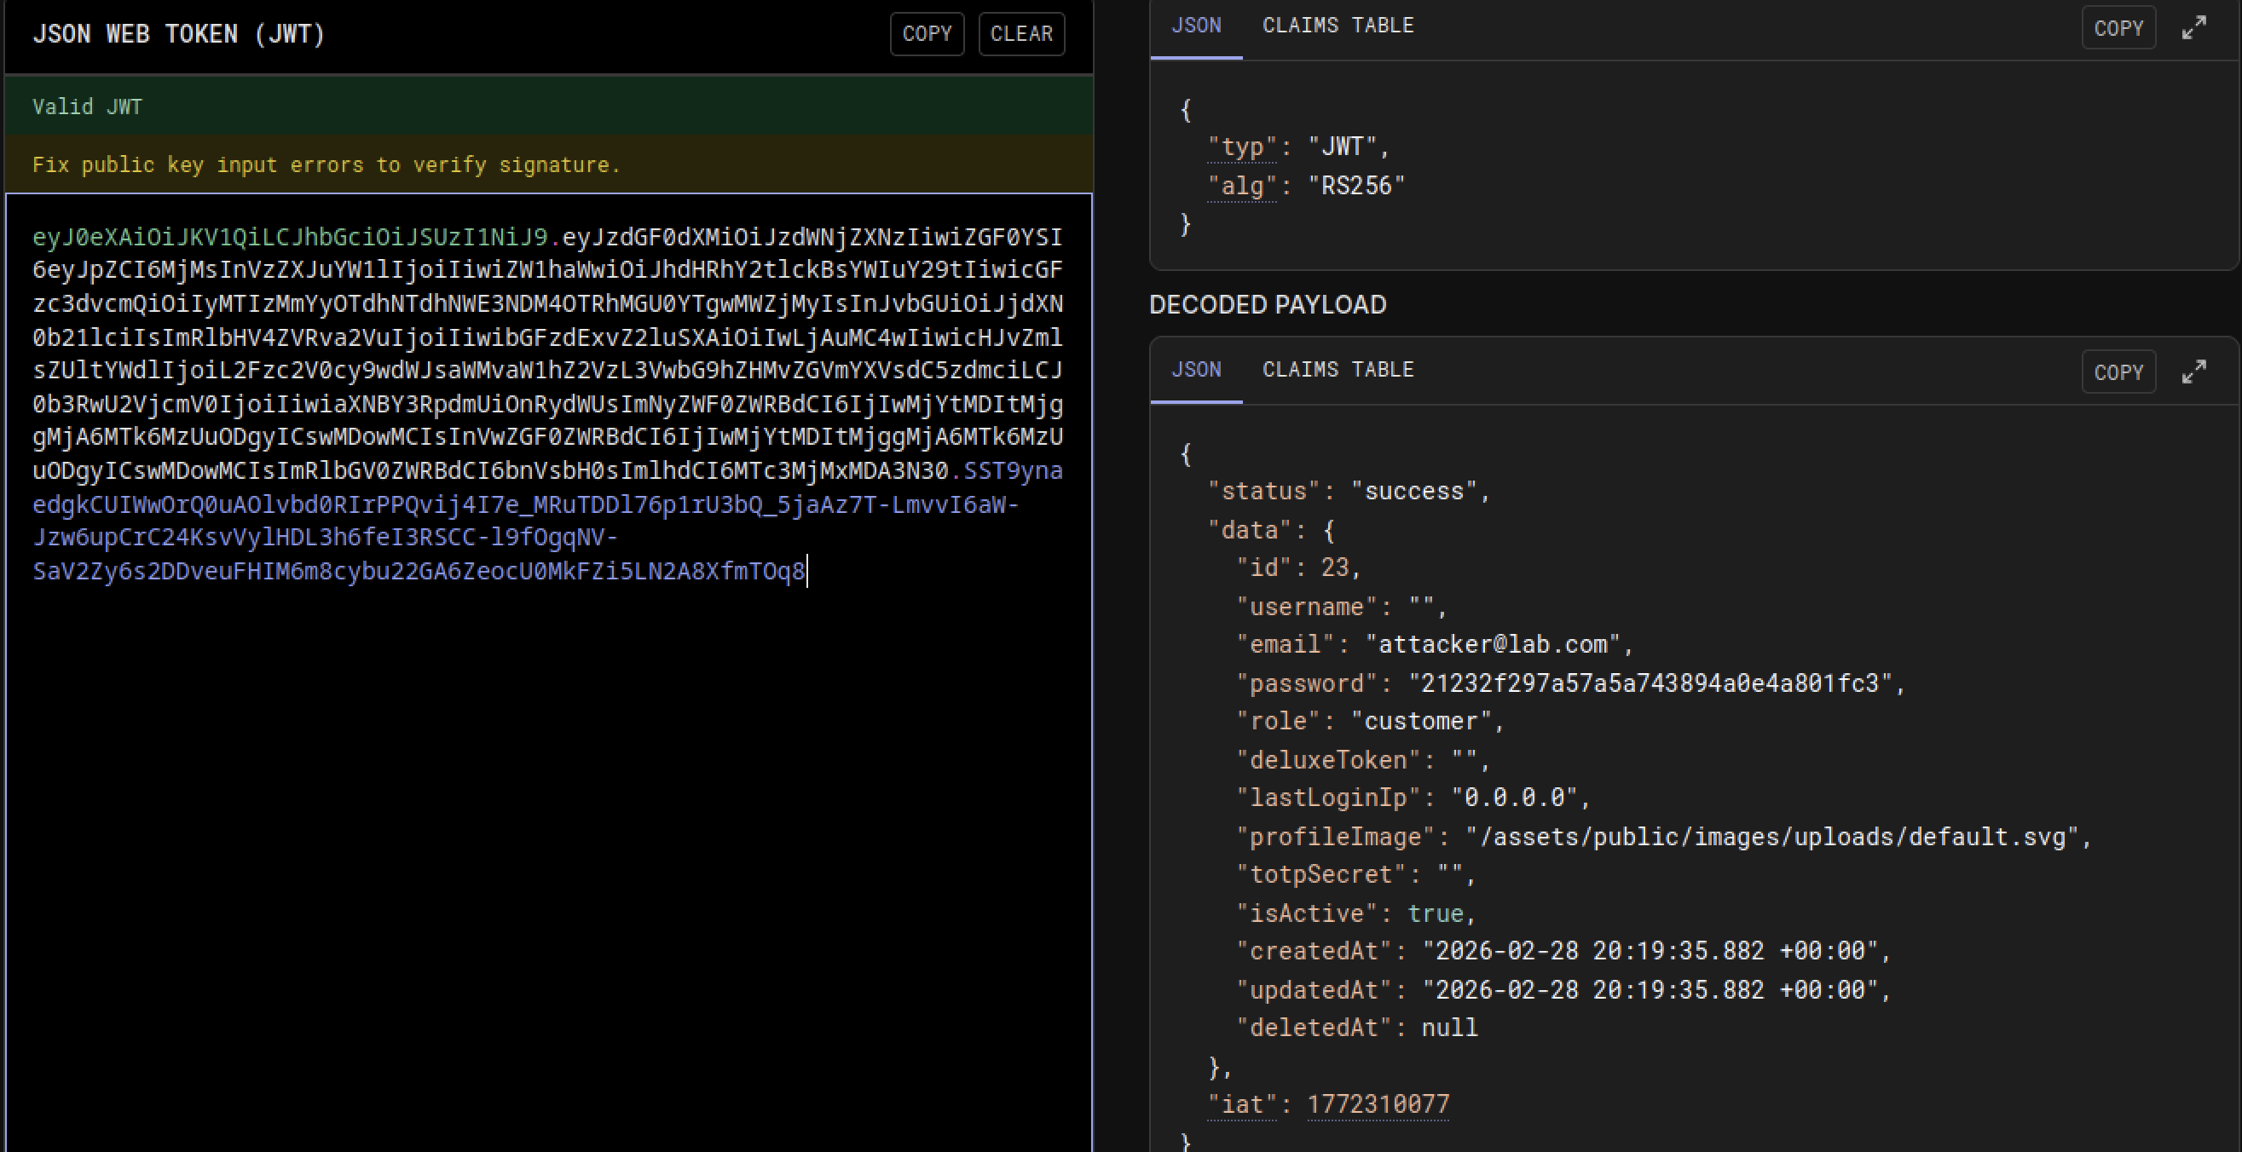Viewport: 2242px width, 1152px height.
Task: Clear the JWT input using CLEAR button
Action: point(1021,34)
